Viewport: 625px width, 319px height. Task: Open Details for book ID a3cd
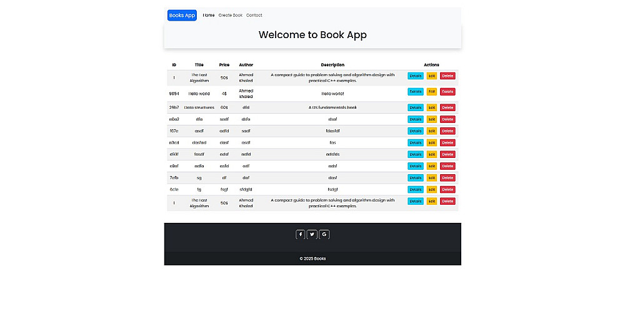click(x=416, y=142)
